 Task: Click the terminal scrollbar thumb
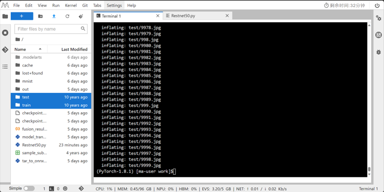click(369, 169)
